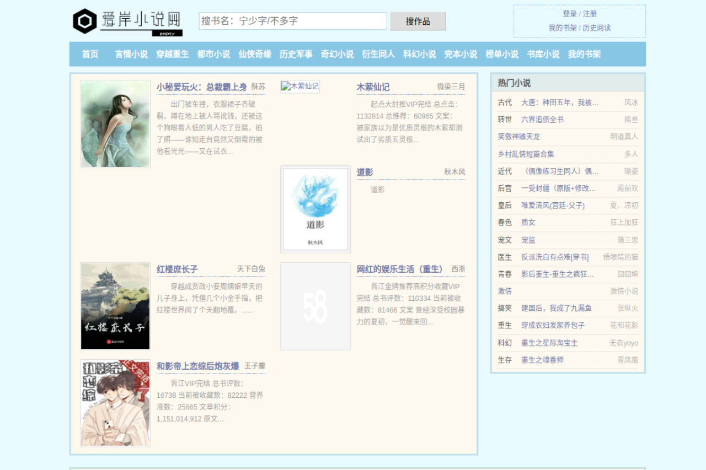706x470 pixels.
Task: Click the 登录 link
Action: (x=569, y=14)
